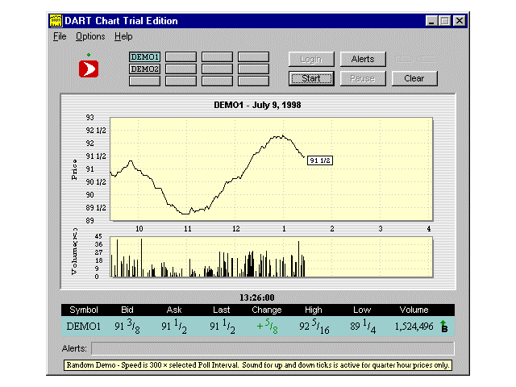
Task: Select the DEMO1 symbol slot
Action: coord(145,57)
